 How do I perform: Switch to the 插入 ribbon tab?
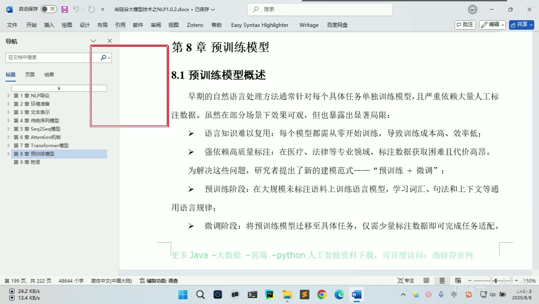pos(49,25)
